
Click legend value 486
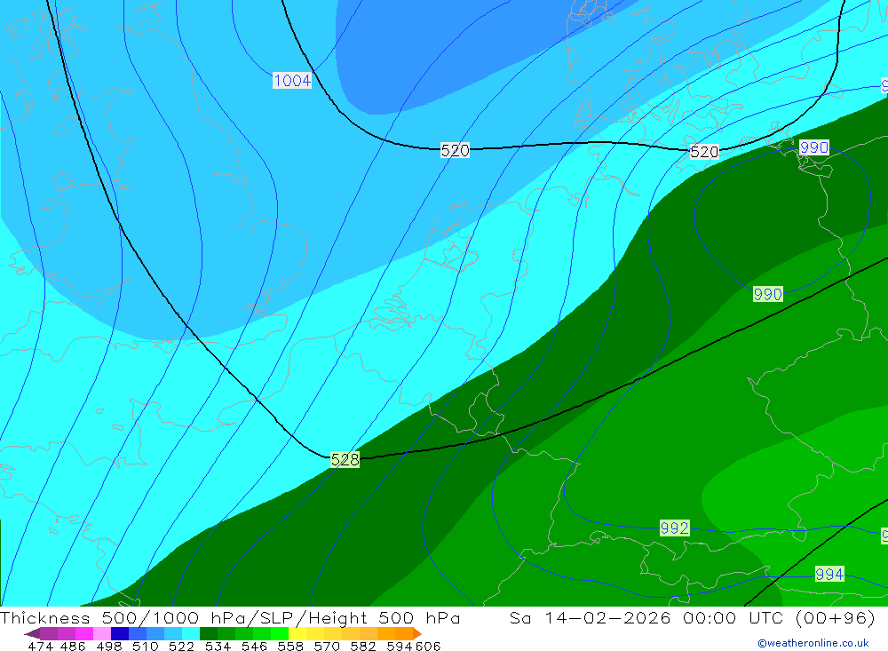(x=73, y=646)
